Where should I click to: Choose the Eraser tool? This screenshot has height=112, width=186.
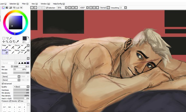pos(5,52)
